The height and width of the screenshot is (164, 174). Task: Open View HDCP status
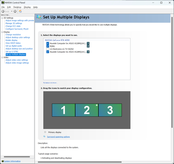(13, 43)
